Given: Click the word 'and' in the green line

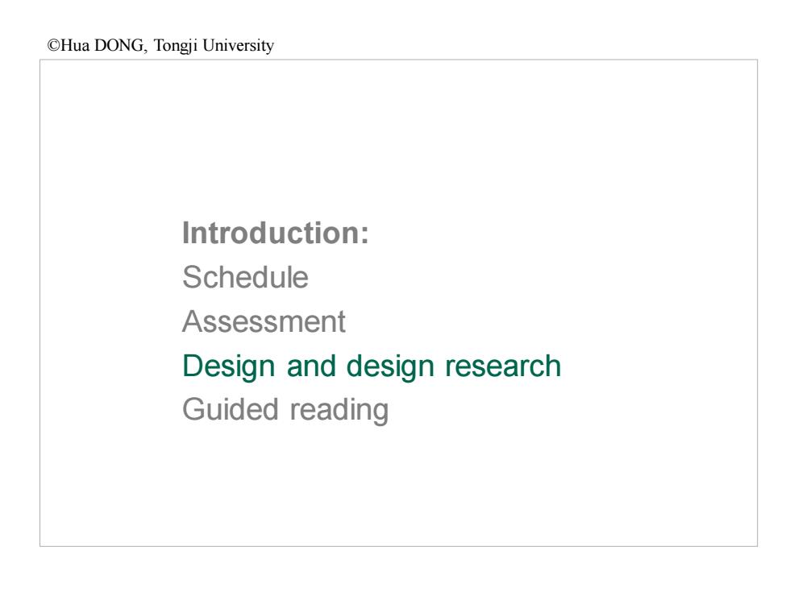Looking at the screenshot, I should (311, 366).
